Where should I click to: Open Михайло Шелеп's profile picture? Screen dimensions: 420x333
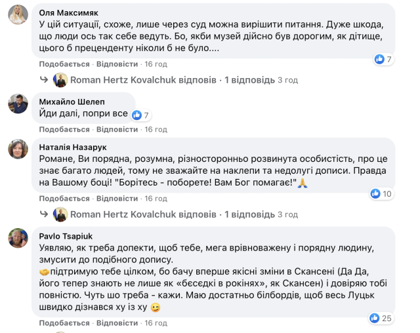[x=18, y=103]
